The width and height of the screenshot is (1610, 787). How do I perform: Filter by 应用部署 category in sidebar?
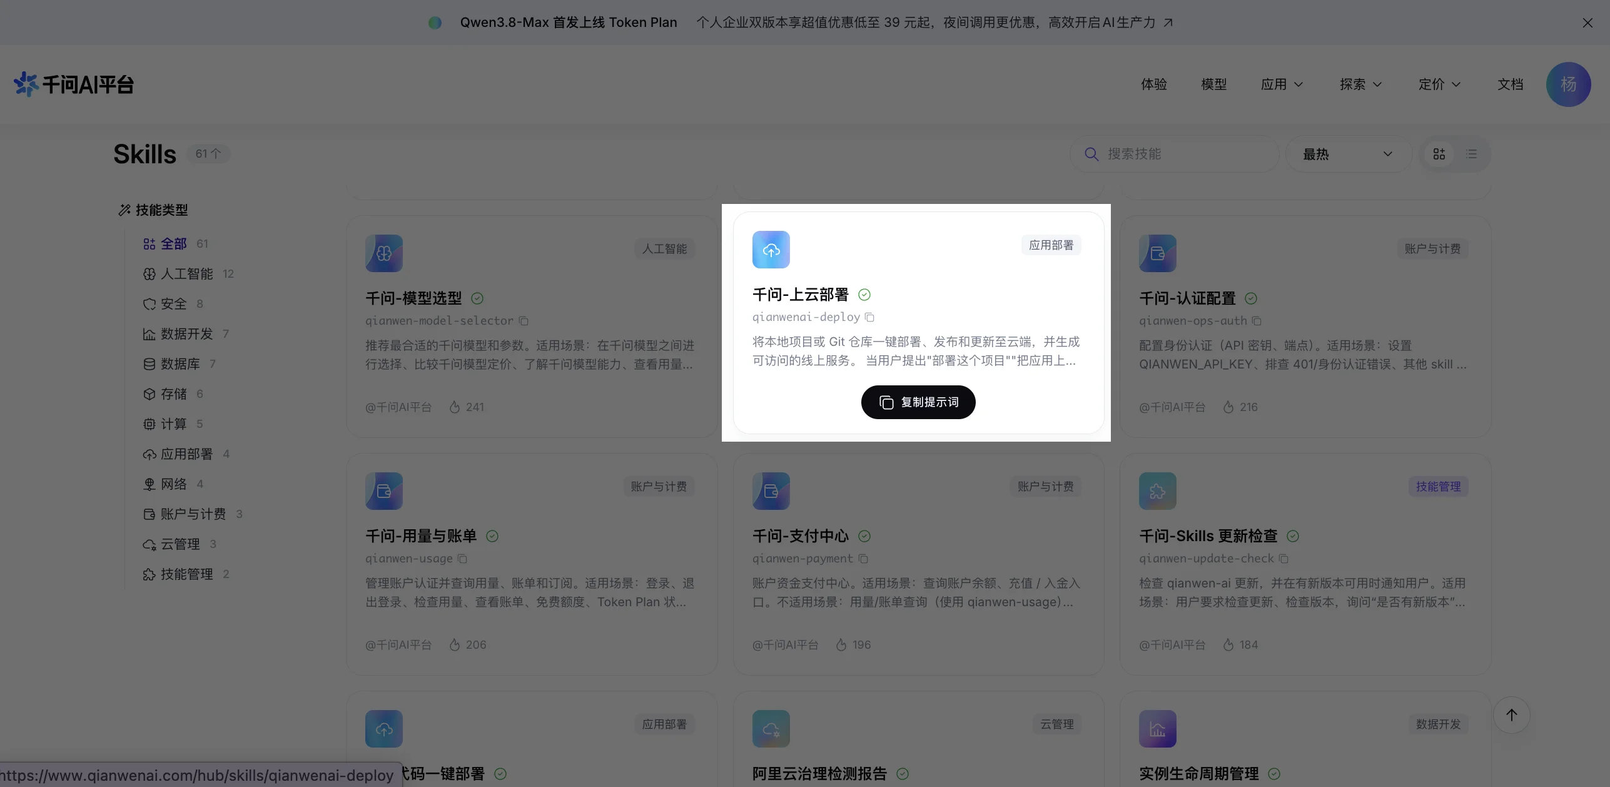click(186, 454)
